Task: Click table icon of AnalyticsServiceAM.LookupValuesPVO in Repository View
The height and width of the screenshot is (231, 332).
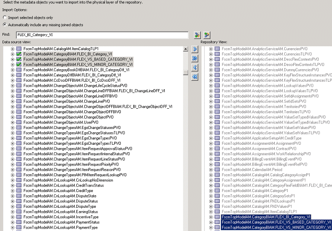Action: (217, 85)
